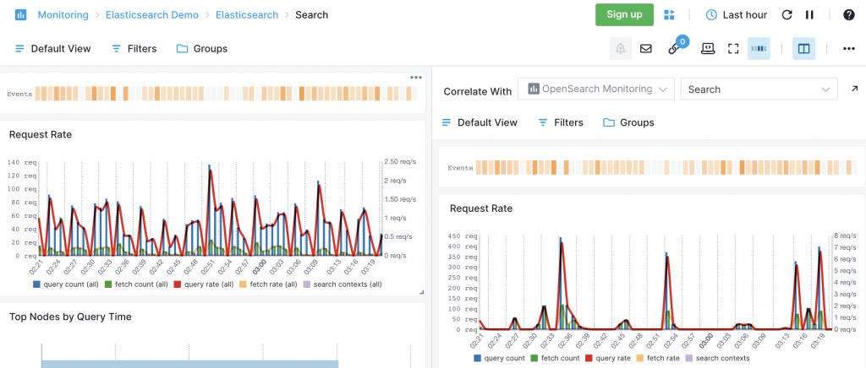Click the left Events label
This screenshot has height=368, width=866.
(x=19, y=95)
